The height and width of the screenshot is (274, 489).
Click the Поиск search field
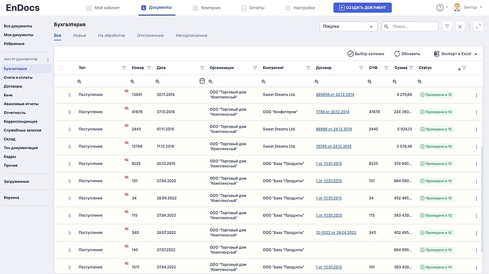[x=414, y=27]
